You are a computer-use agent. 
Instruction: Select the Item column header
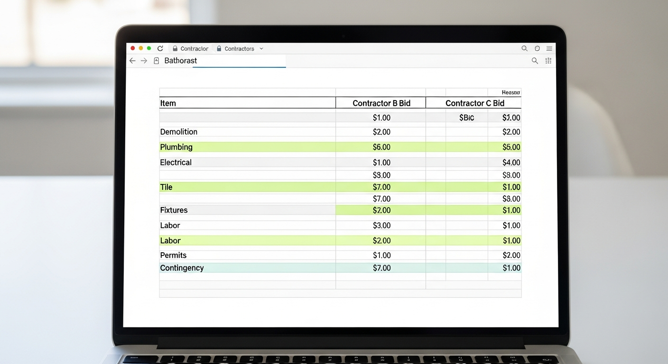click(x=168, y=103)
